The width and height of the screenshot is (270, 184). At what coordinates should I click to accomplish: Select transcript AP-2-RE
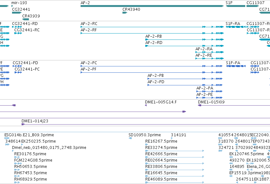pyautogui.click(x=210, y=58)
